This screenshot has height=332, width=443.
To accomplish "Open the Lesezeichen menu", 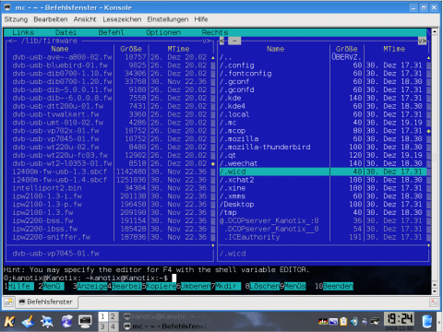I will coord(122,19).
